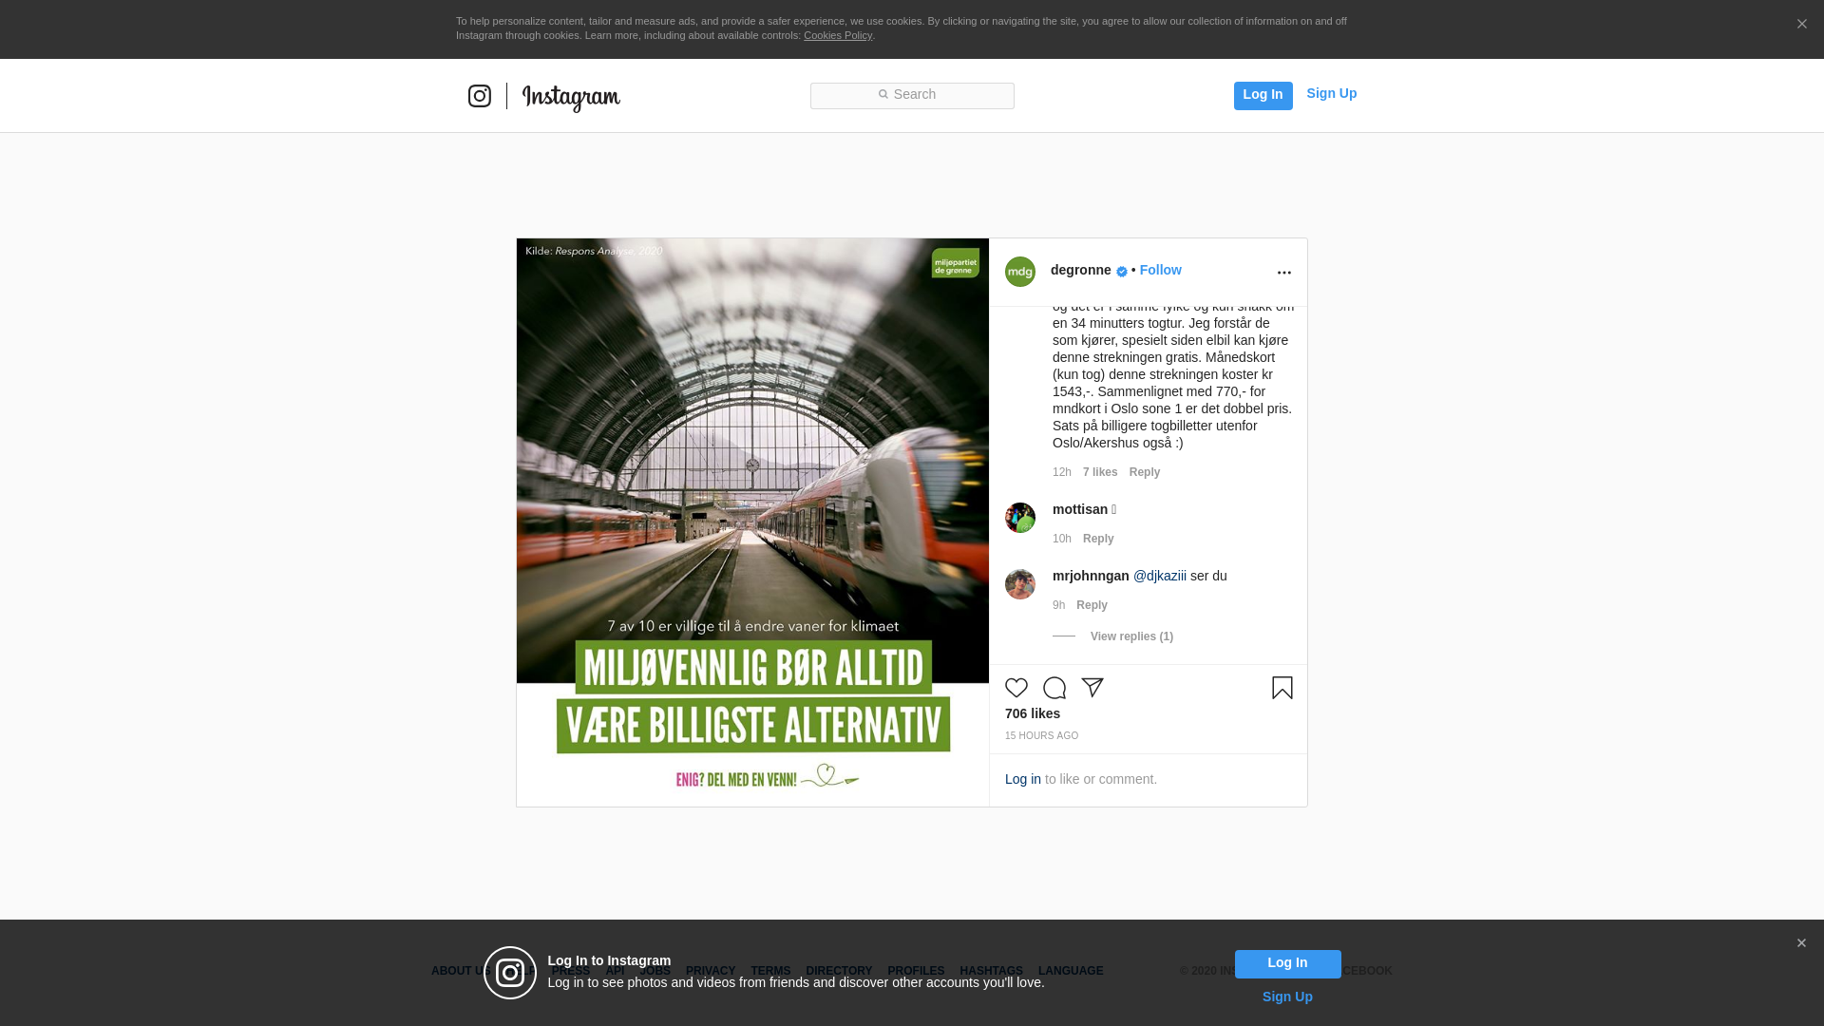Click the Search input field

pyautogui.click(x=912, y=95)
